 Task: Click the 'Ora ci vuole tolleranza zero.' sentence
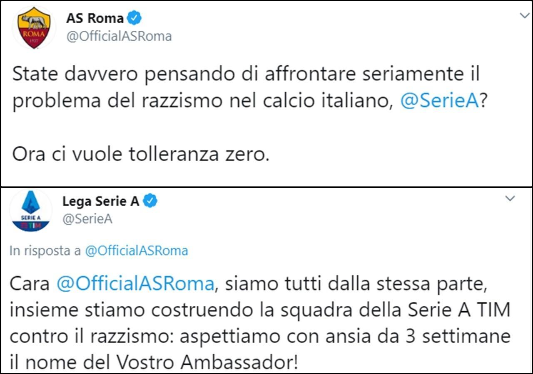coord(139,154)
